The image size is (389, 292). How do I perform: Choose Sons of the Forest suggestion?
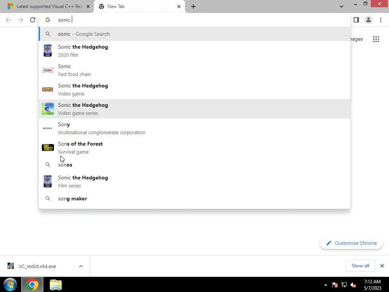point(194,148)
